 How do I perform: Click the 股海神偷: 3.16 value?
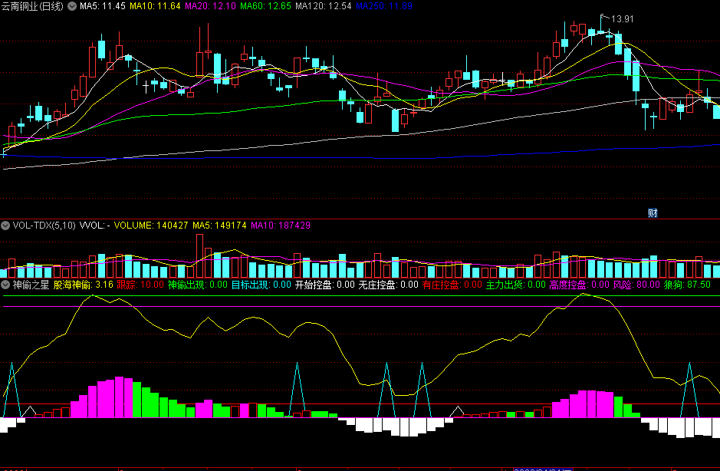coord(83,285)
